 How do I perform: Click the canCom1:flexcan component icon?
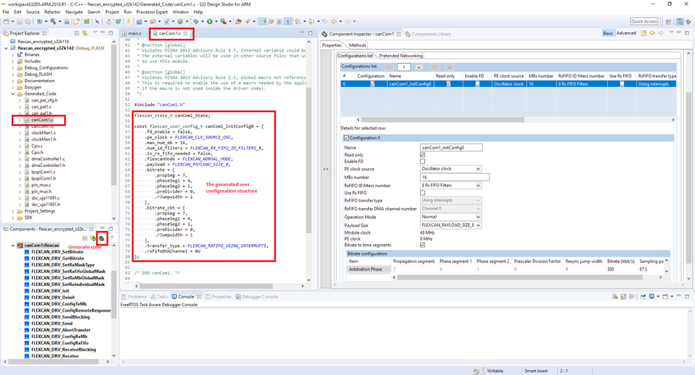pos(20,246)
